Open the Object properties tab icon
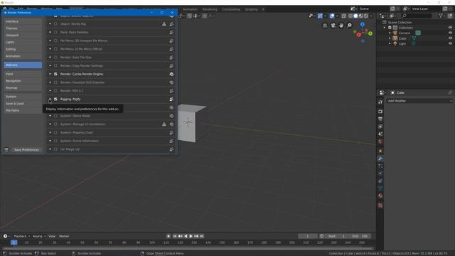This screenshot has width=455, height=256. click(380, 151)
